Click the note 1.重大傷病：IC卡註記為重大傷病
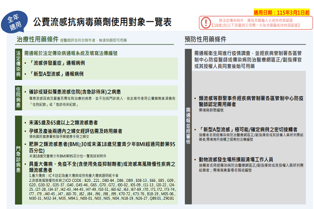This screenshot has height=209, width=314. 74,176
